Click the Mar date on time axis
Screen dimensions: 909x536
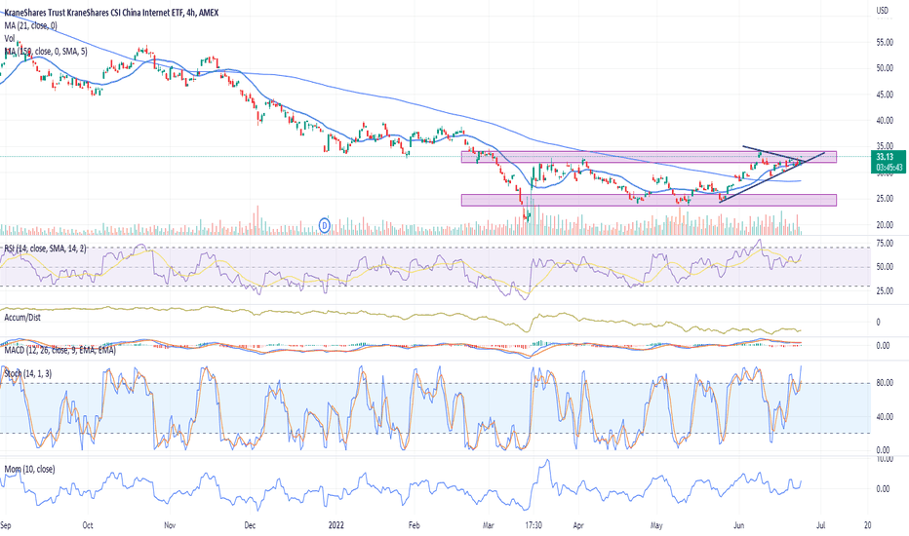(489, 525)
